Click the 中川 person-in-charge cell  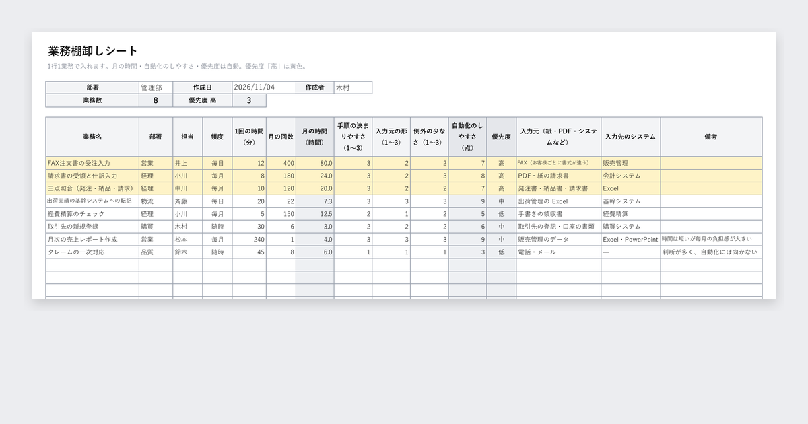click(x=188, y=188)
